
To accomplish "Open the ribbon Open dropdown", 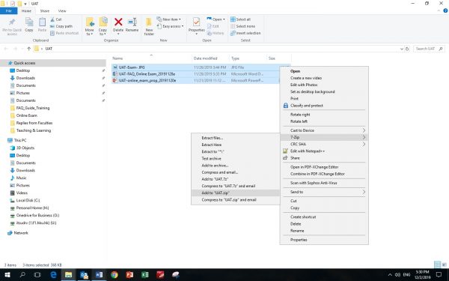I will [216, 19].
